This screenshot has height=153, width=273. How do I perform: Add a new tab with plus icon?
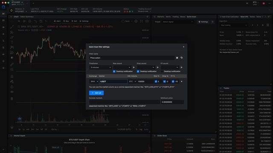33,3
